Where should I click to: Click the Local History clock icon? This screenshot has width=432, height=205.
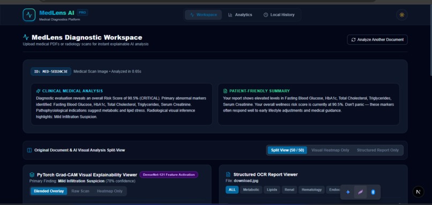pos(266,15)
